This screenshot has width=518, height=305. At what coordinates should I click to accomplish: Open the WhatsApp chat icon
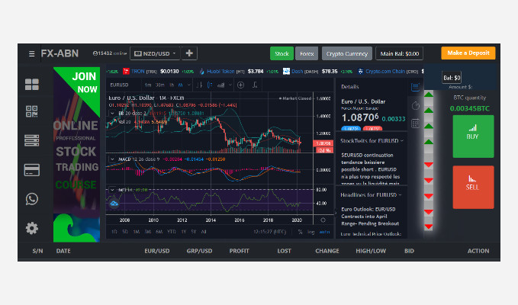click(x=32, y=199)
